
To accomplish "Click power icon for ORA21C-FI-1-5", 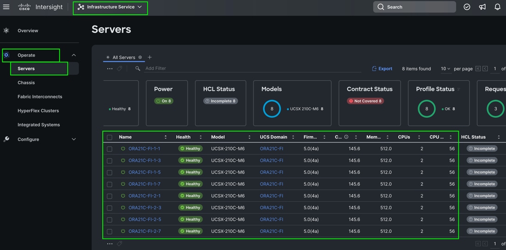I will (123, 172).
